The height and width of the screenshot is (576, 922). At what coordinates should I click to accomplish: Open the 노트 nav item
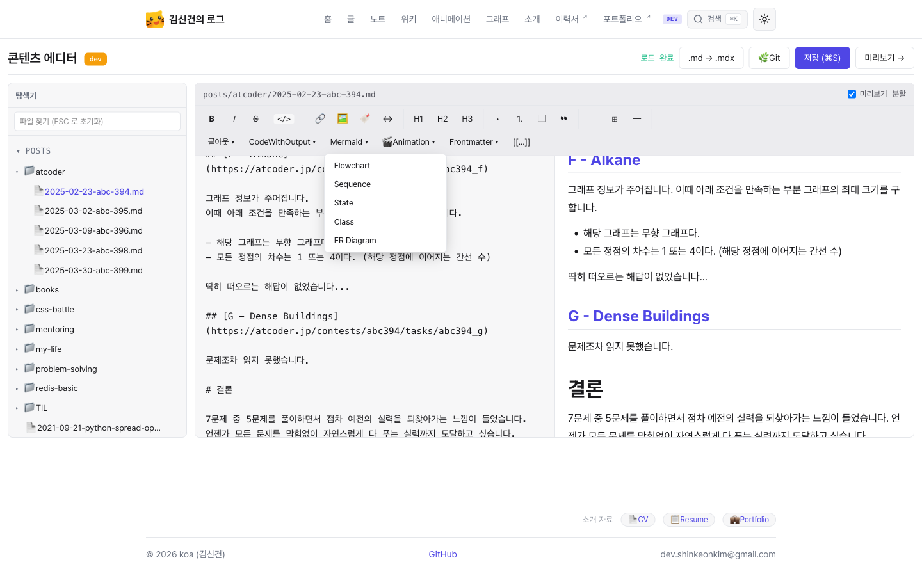click(x=378, y=19)
